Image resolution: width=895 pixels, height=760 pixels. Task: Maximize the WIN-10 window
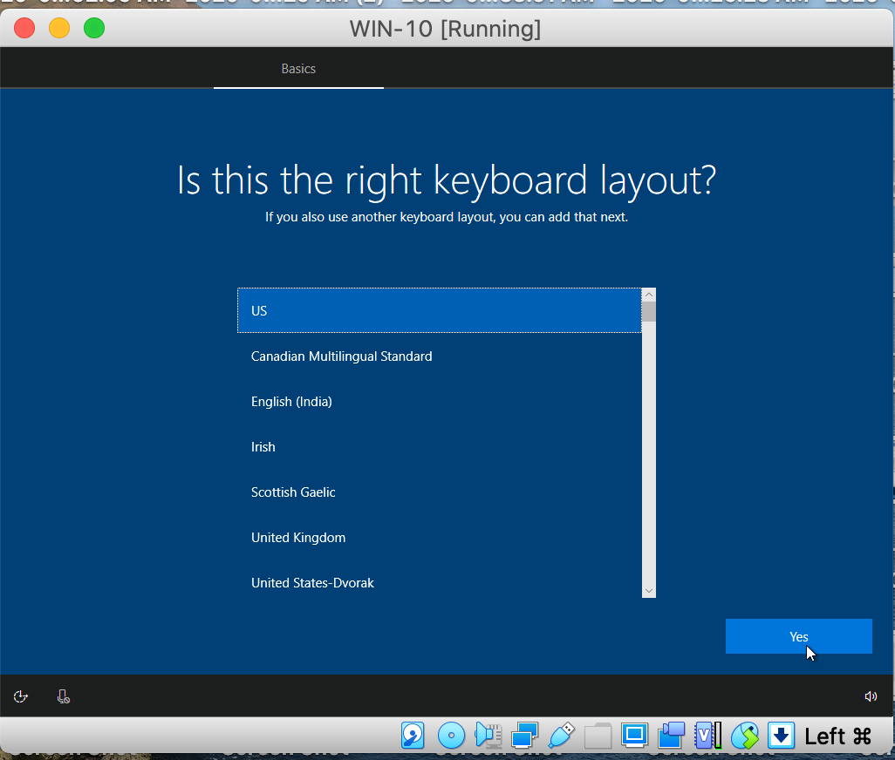[x=94, y=28]
